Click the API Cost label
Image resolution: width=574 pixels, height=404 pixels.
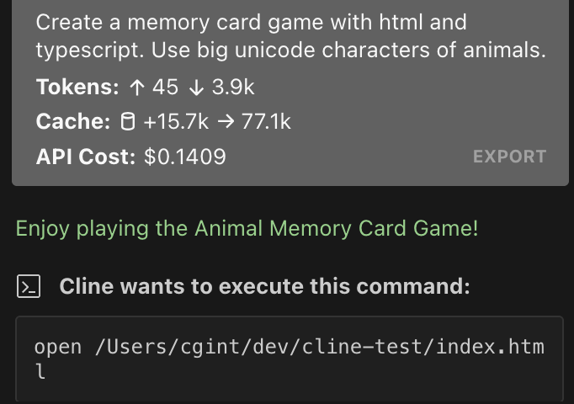click(85, 157)
